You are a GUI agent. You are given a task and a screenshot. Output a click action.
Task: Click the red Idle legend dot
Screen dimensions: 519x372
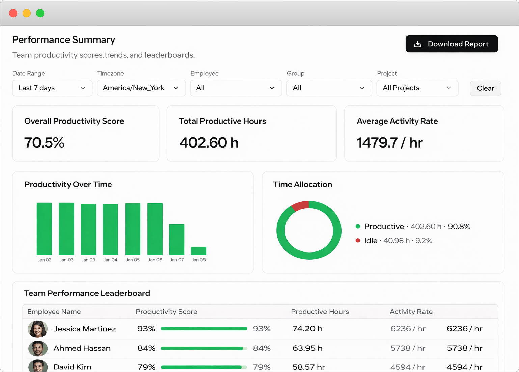pos(358,241)
